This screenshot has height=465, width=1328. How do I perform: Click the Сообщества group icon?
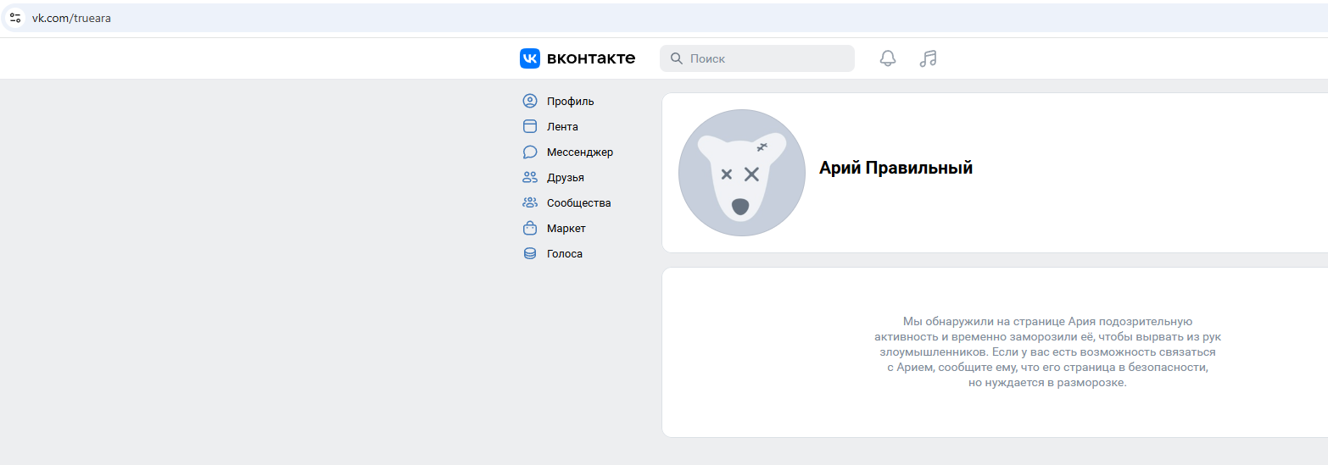530,203
